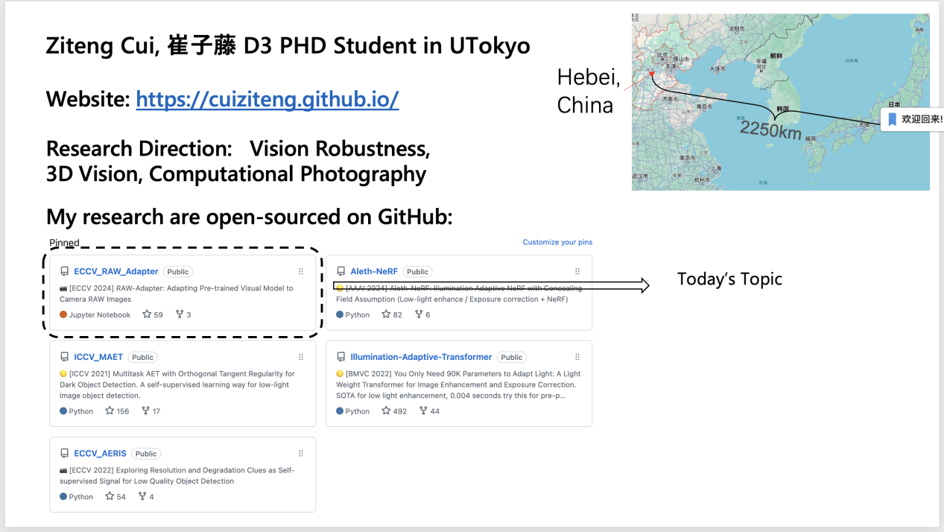Grab the drag handle on ECCV_RAW_Adapter card
The image size is (944, 532).
point(301,272)
